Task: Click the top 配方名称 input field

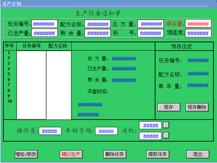Action: (97, 24)
